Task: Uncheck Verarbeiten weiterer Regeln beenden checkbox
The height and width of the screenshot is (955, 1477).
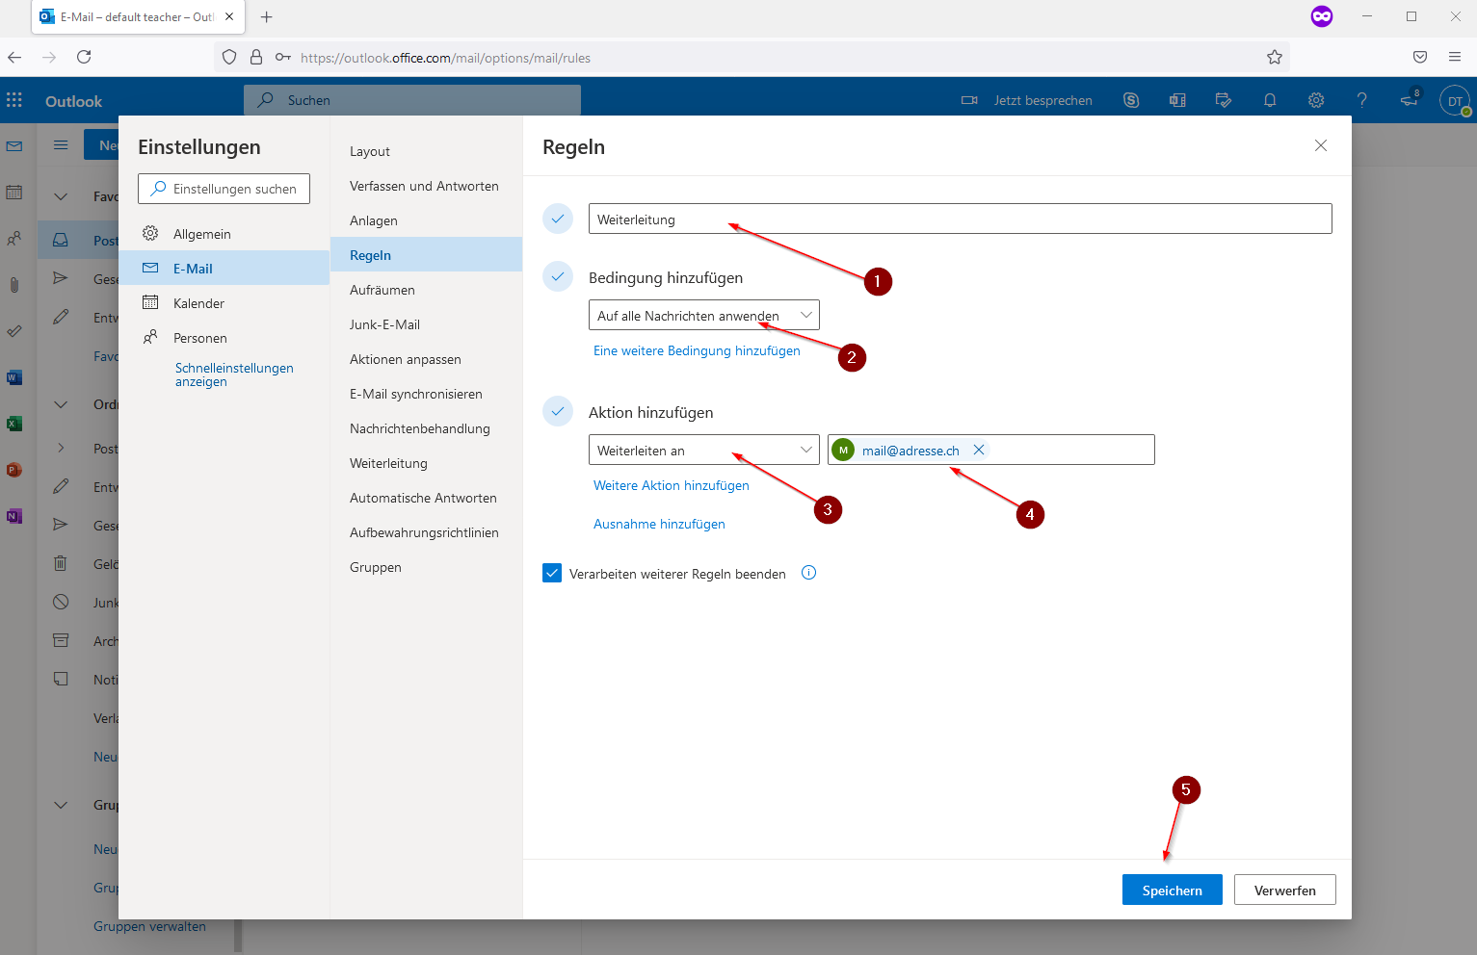Action: [552, 574]
